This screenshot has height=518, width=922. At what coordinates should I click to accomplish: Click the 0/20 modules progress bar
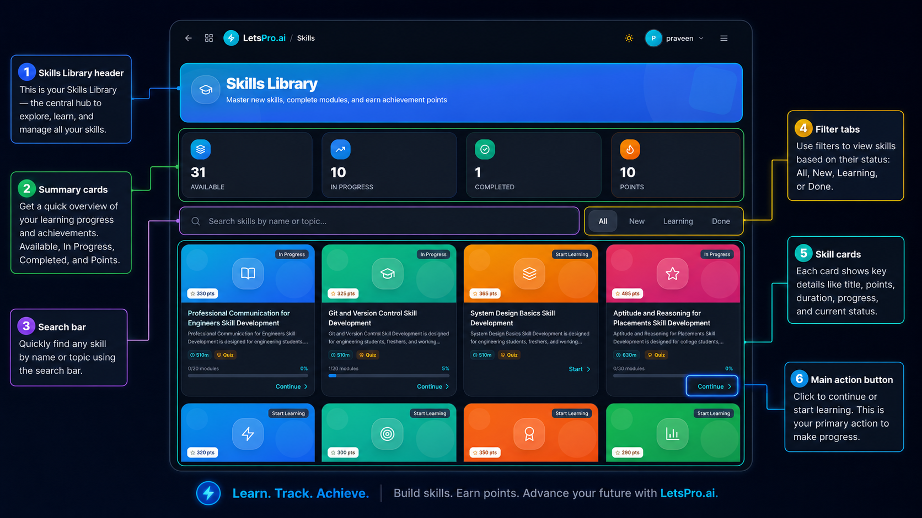[248, 376]
